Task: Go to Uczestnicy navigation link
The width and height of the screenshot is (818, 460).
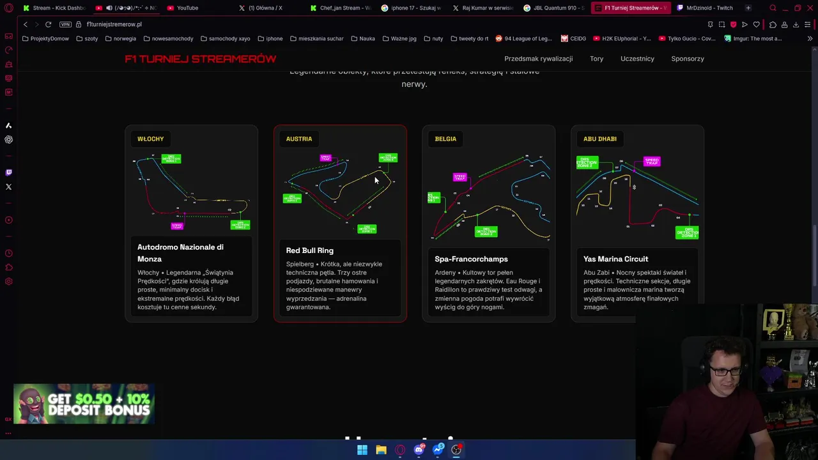Action: (637, 59)
